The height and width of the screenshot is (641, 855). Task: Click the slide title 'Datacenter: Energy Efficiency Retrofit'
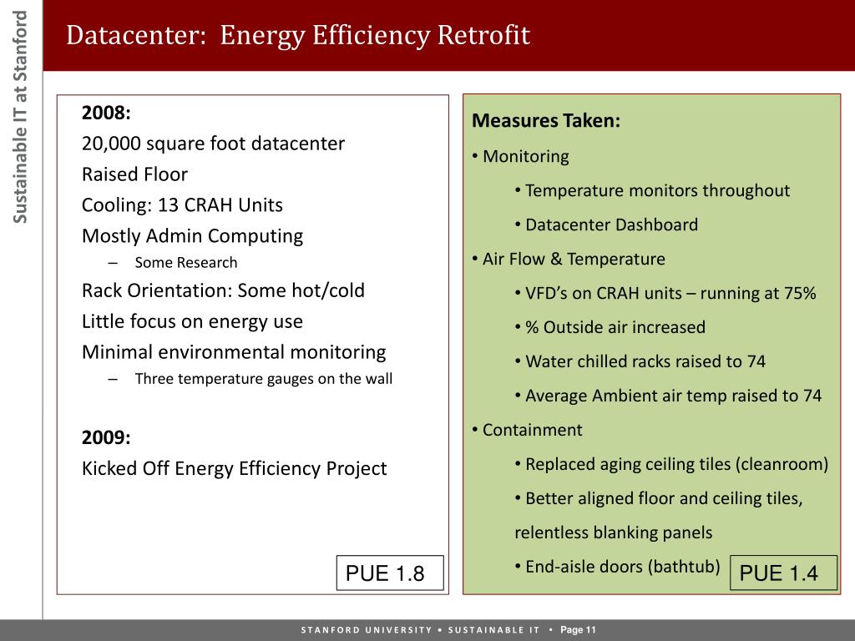click(x=298, y=35)
